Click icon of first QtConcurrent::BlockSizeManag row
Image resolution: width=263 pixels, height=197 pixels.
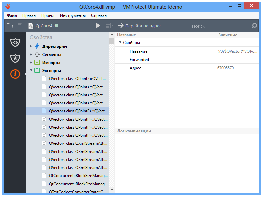pyautogui.click(x=44, y=175)
